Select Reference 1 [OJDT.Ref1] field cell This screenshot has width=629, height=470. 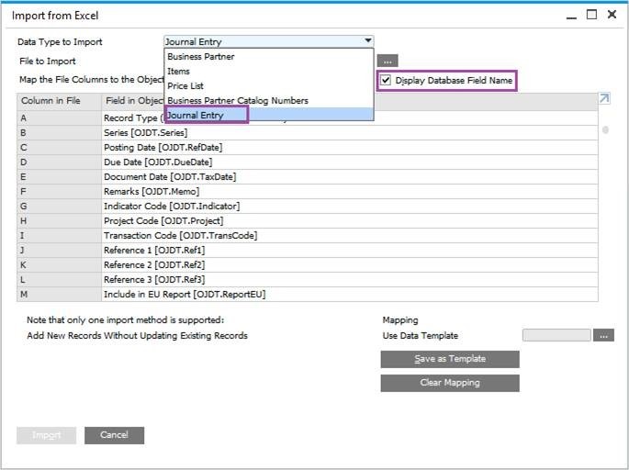pos(350,251)
